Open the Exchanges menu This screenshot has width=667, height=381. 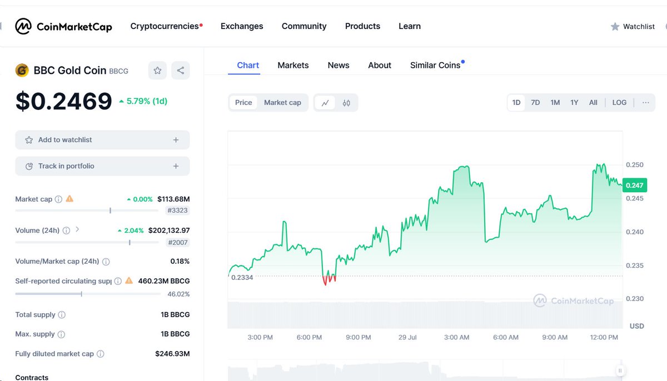click(242, 26)
